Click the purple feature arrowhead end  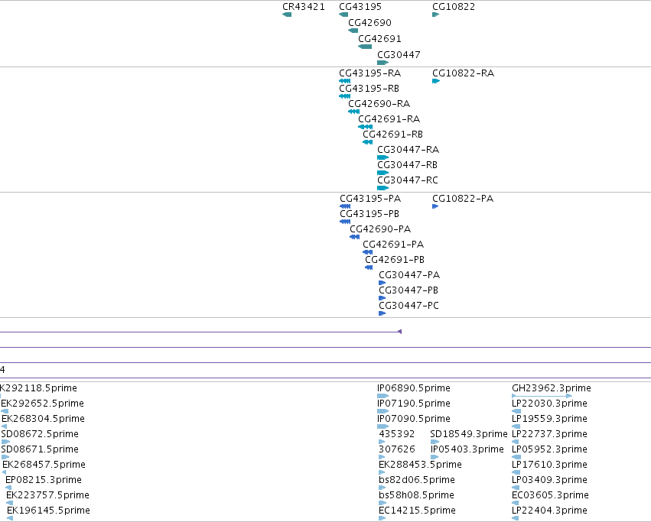(x=400, y=332)
